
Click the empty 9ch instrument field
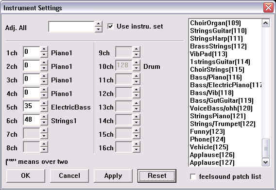coord(124,52)
